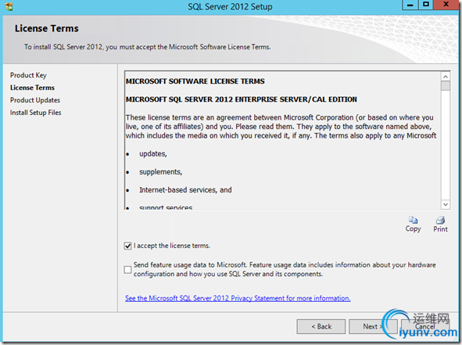Screen dimensions: 462x345
Task: Click 'Internet-based services, and' bullet text
Action: [x=185, y=190]
